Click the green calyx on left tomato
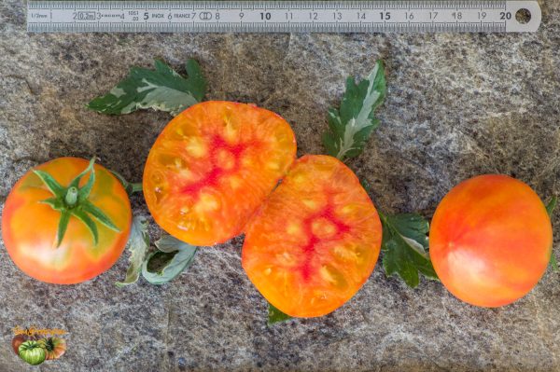Viewport: 560px width, 372px height. pyautogui.click(x=75, y=202)
